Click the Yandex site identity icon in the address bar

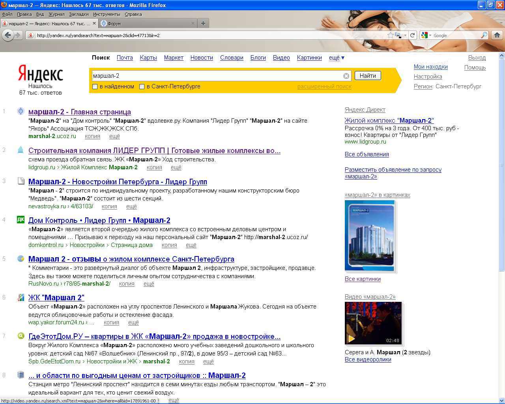pos(30,35)
